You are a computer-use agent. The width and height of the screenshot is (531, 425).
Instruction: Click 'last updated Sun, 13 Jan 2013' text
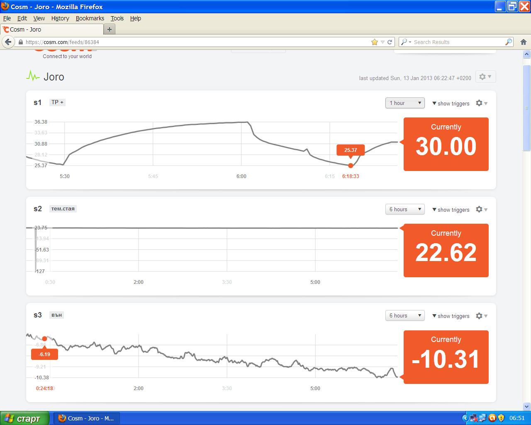pos(415,78)
